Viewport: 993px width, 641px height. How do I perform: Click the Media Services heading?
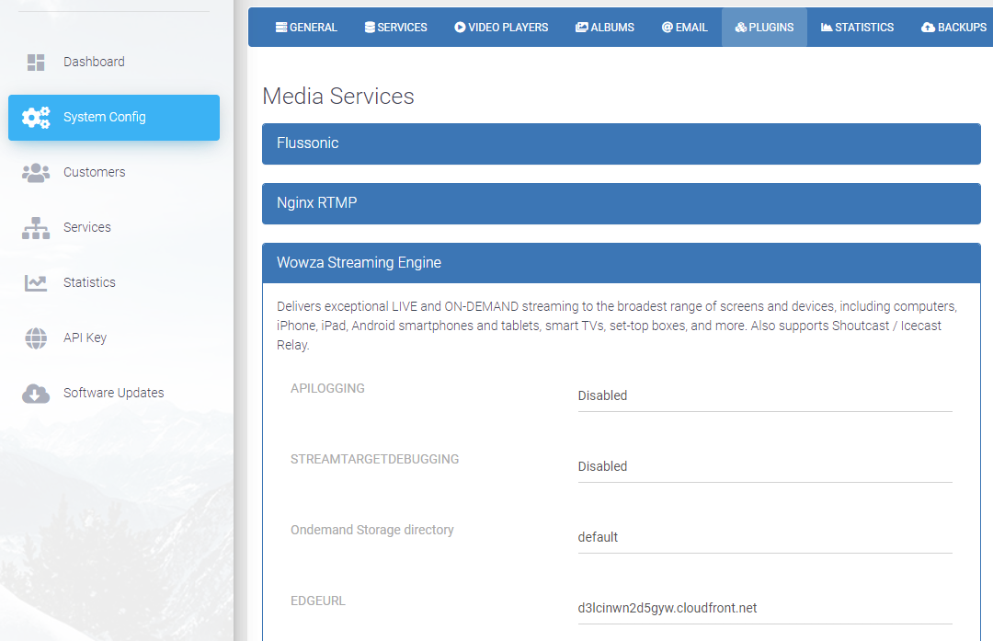[x=338, y=97]
